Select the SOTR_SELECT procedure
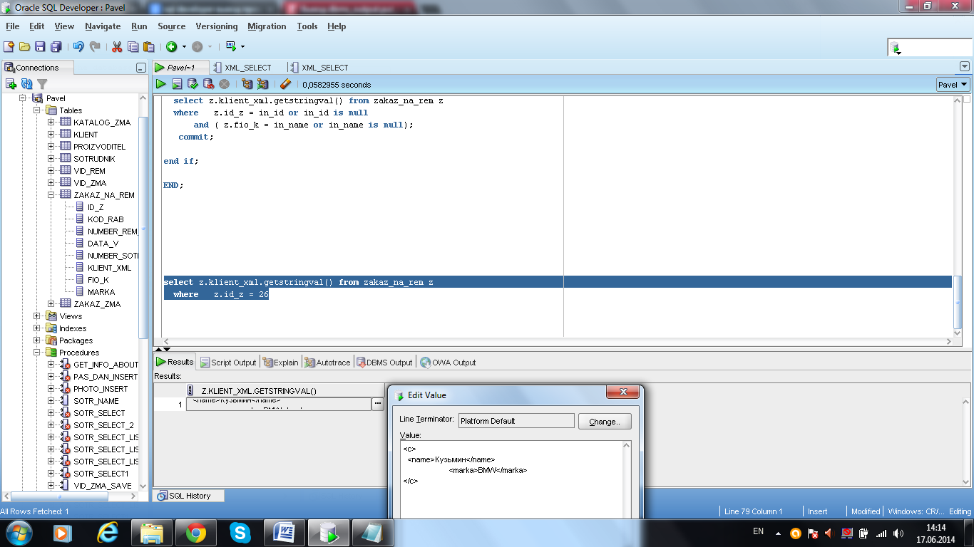Image resolution: width=974 pixels, height=547 pixels. click(x=99, y=413)
